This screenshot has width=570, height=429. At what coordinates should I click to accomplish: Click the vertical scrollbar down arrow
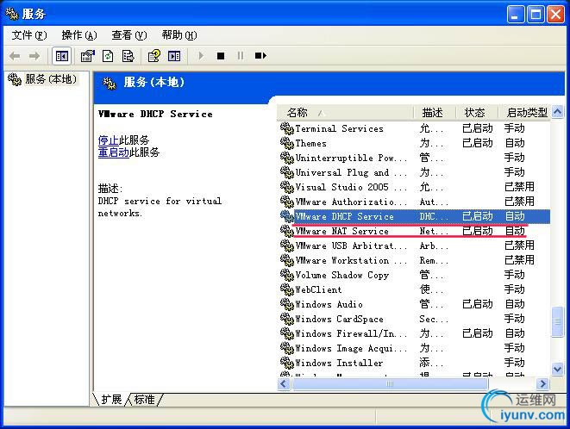(557, 369)
